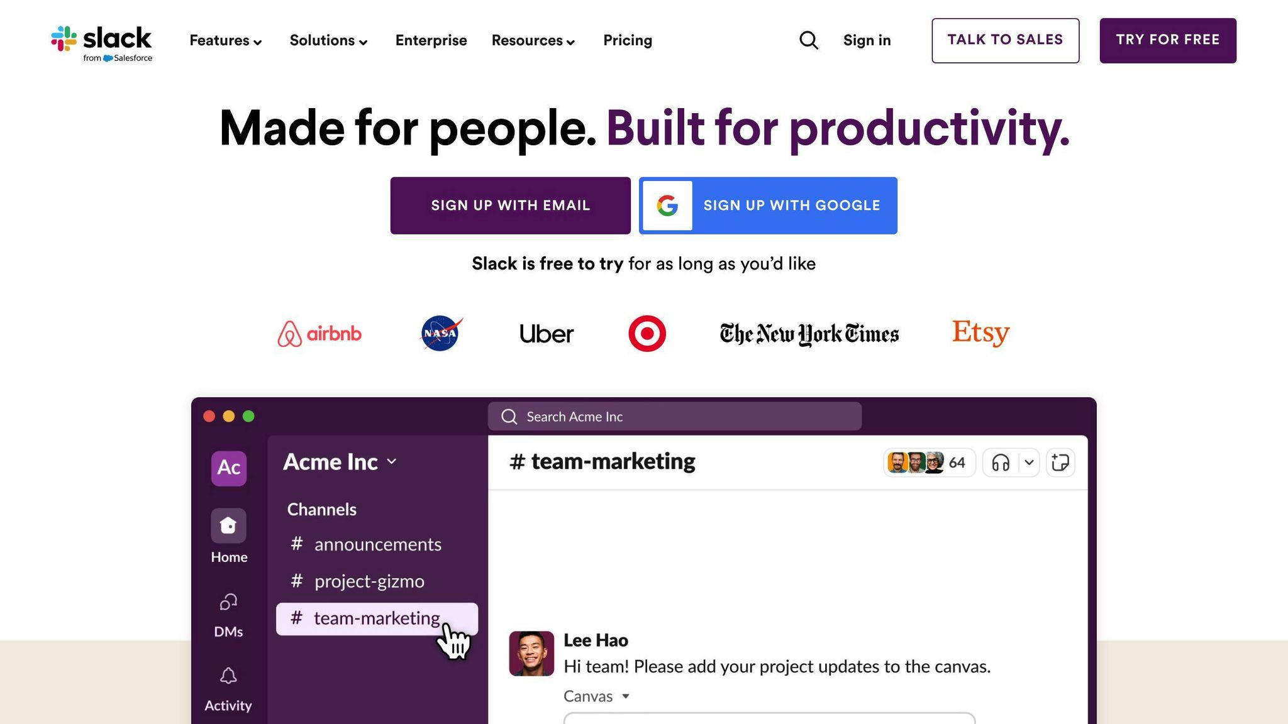This screenshot has height=724, width=1288.
Task: View the 64 channel members avatars
Action: click(930, 462)
